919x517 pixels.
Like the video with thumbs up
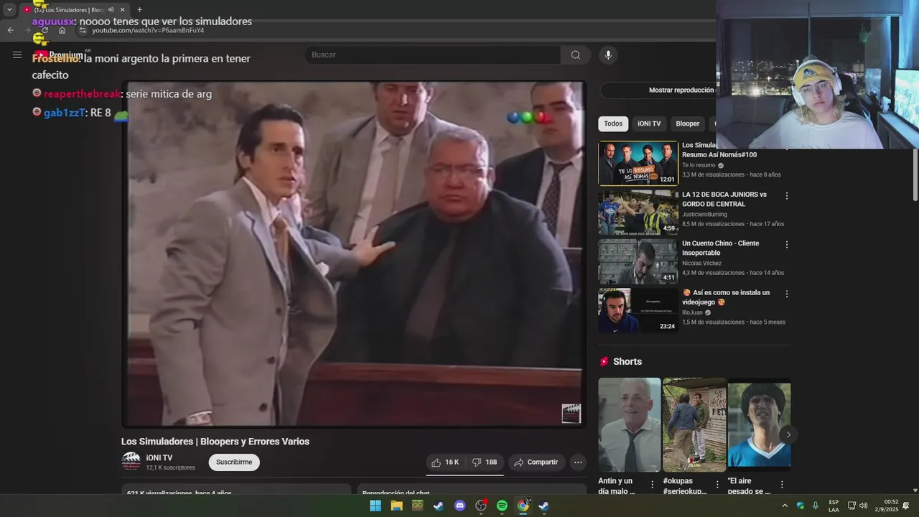pos(445,462)
